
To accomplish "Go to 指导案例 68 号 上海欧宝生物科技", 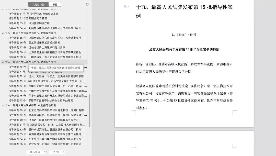I will click(x=47, y=52).
